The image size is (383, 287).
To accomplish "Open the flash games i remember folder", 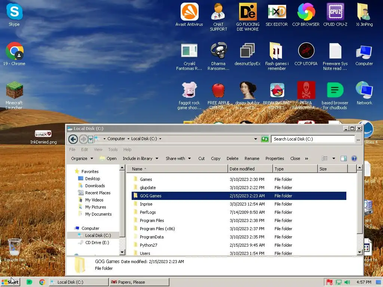I will click(276, 57).
